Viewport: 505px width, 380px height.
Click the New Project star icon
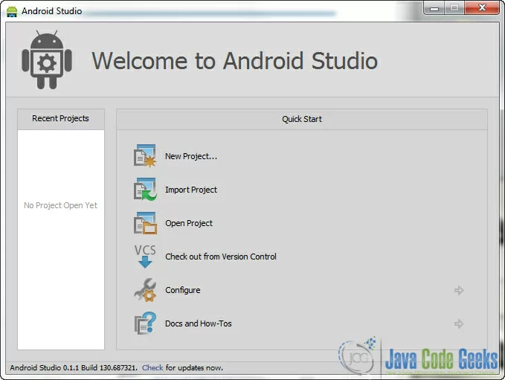[x=145, y=156]
